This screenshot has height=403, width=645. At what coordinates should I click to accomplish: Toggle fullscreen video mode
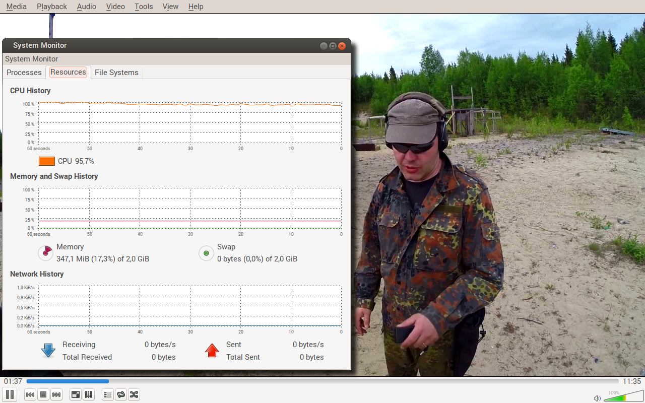[75, 394]
